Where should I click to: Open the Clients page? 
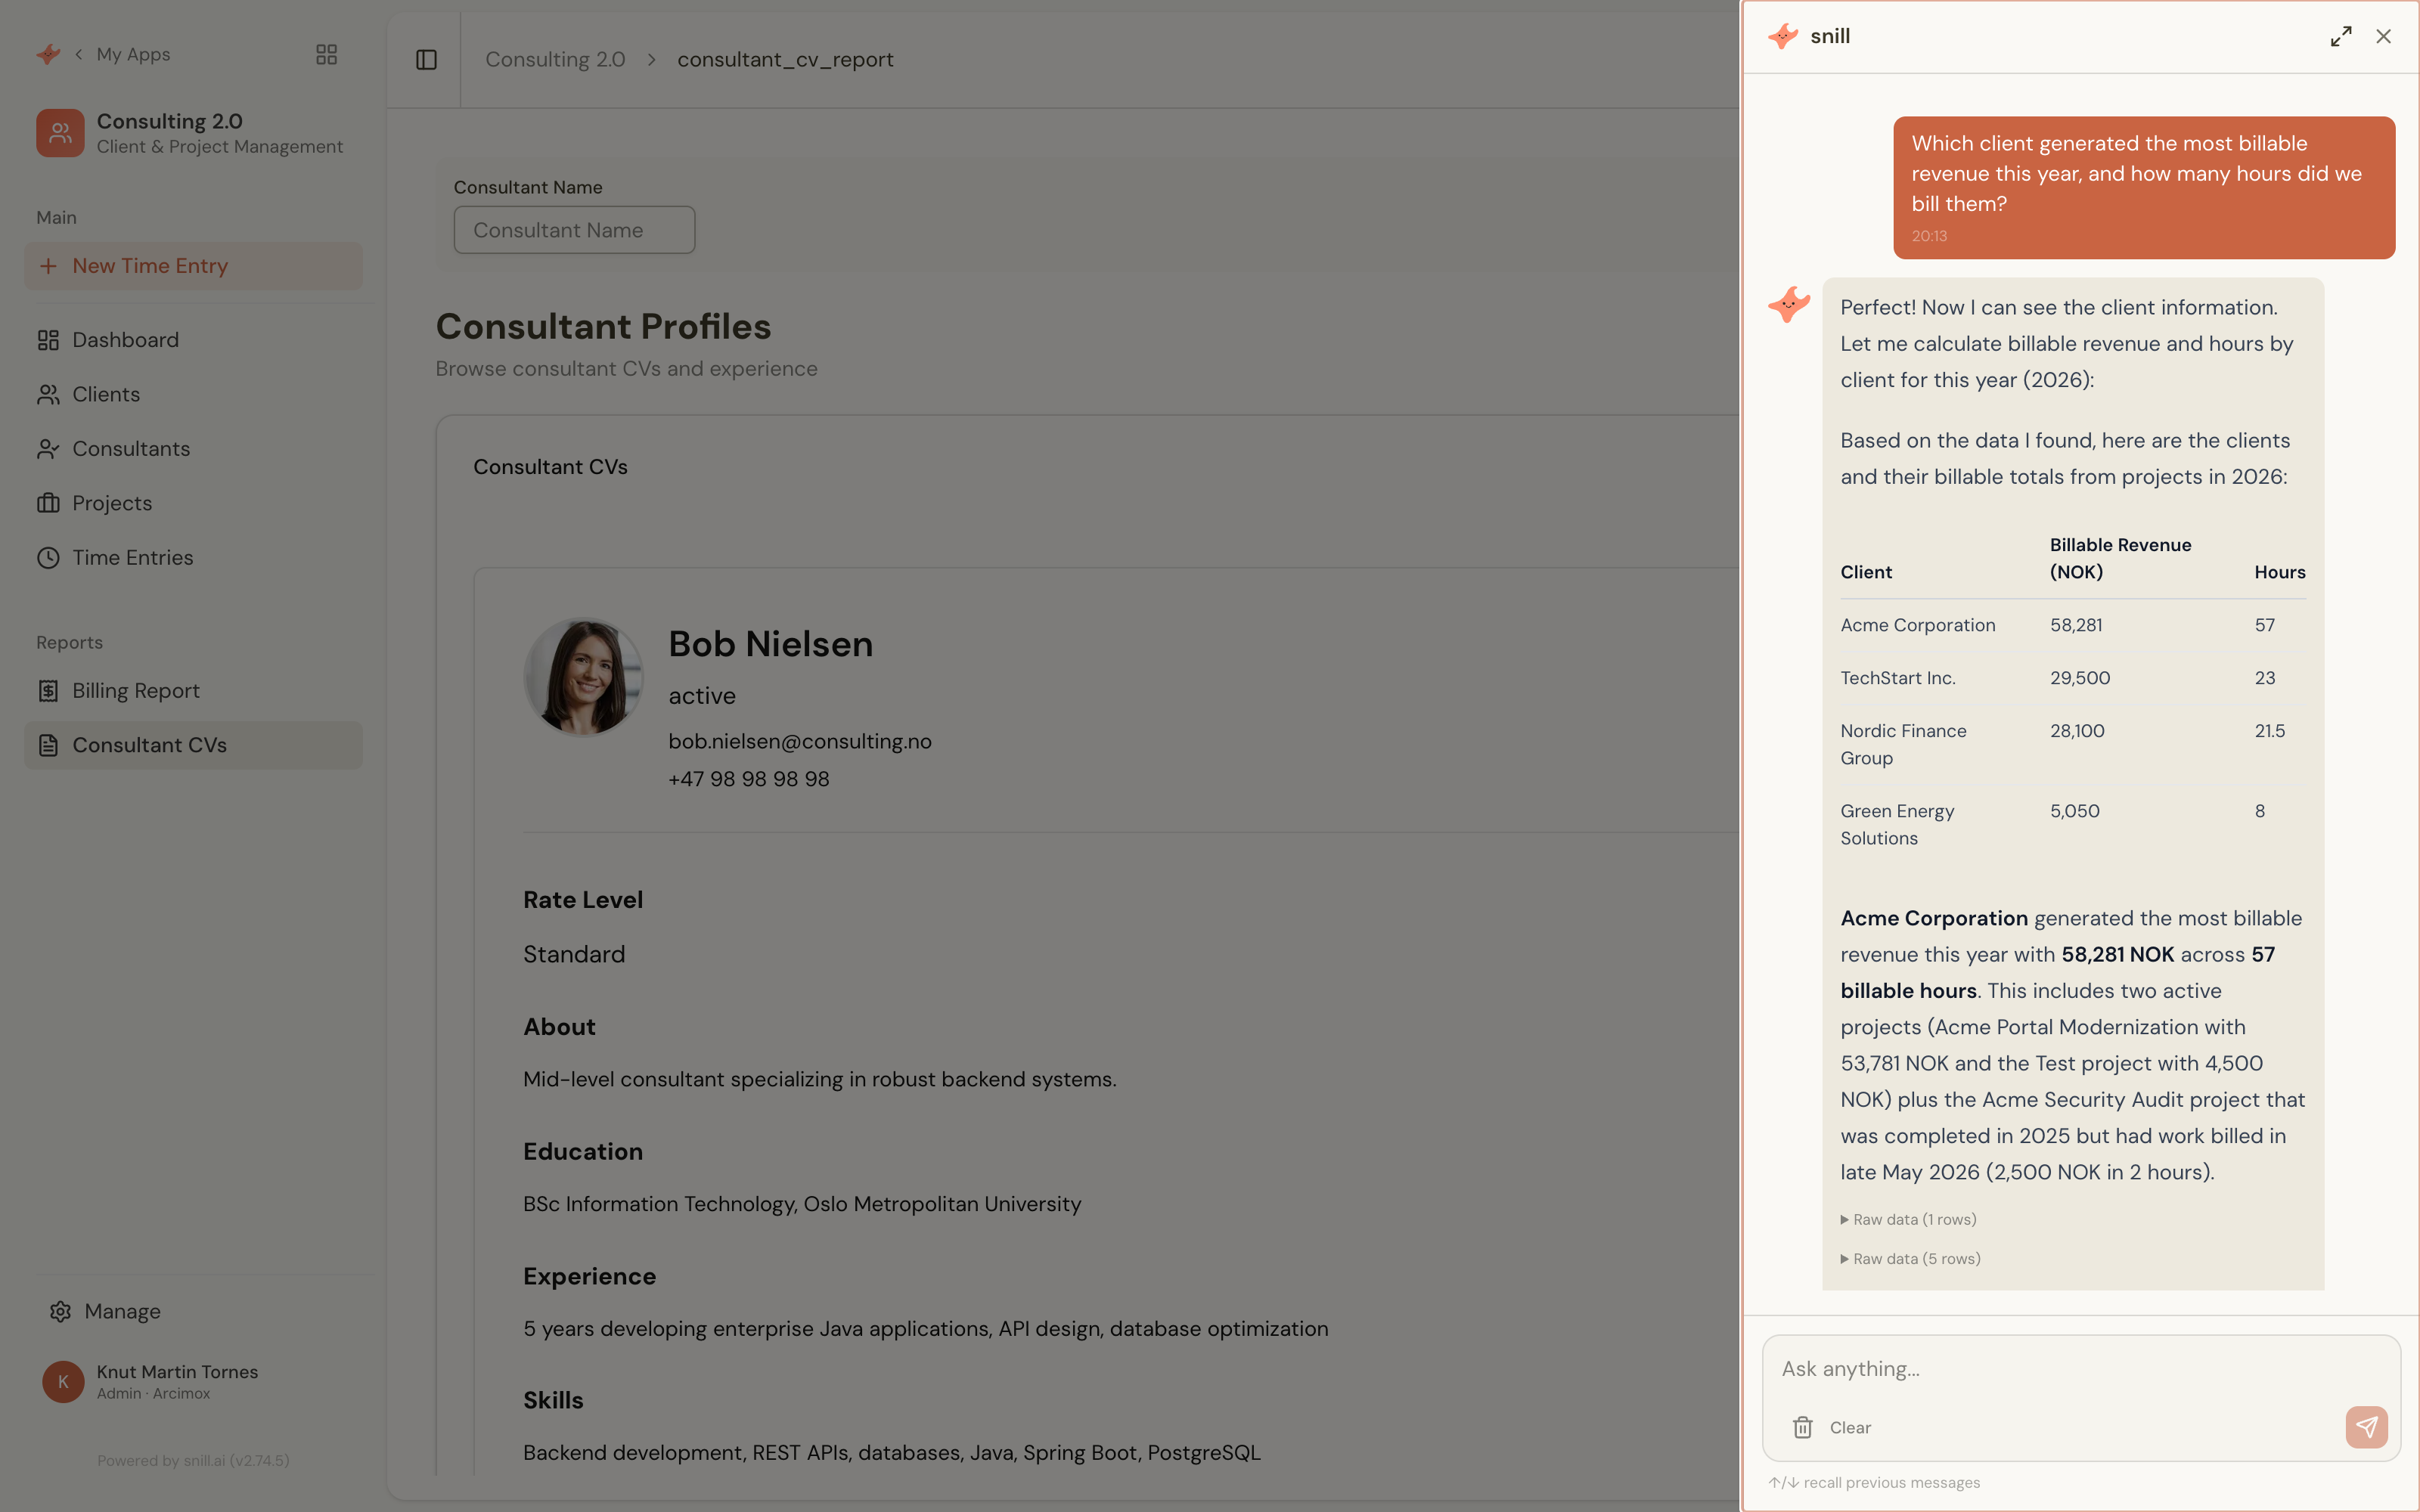click(193, 394)
